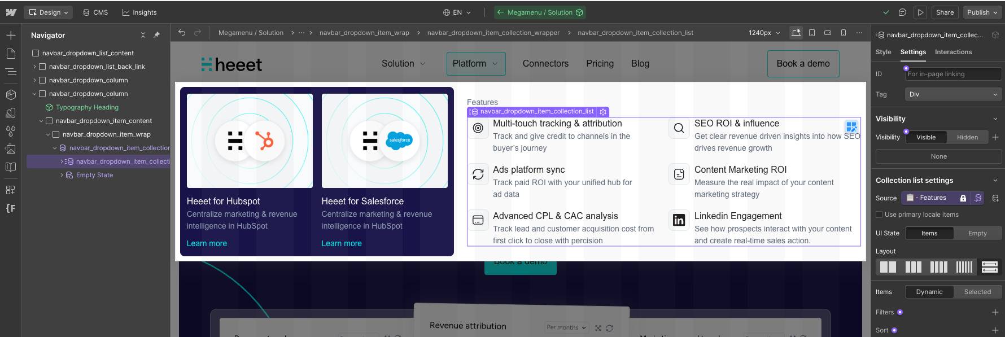Switch to the Settings tab
The height and width of the screenshot is (337, 1005).
pos(913,52)
